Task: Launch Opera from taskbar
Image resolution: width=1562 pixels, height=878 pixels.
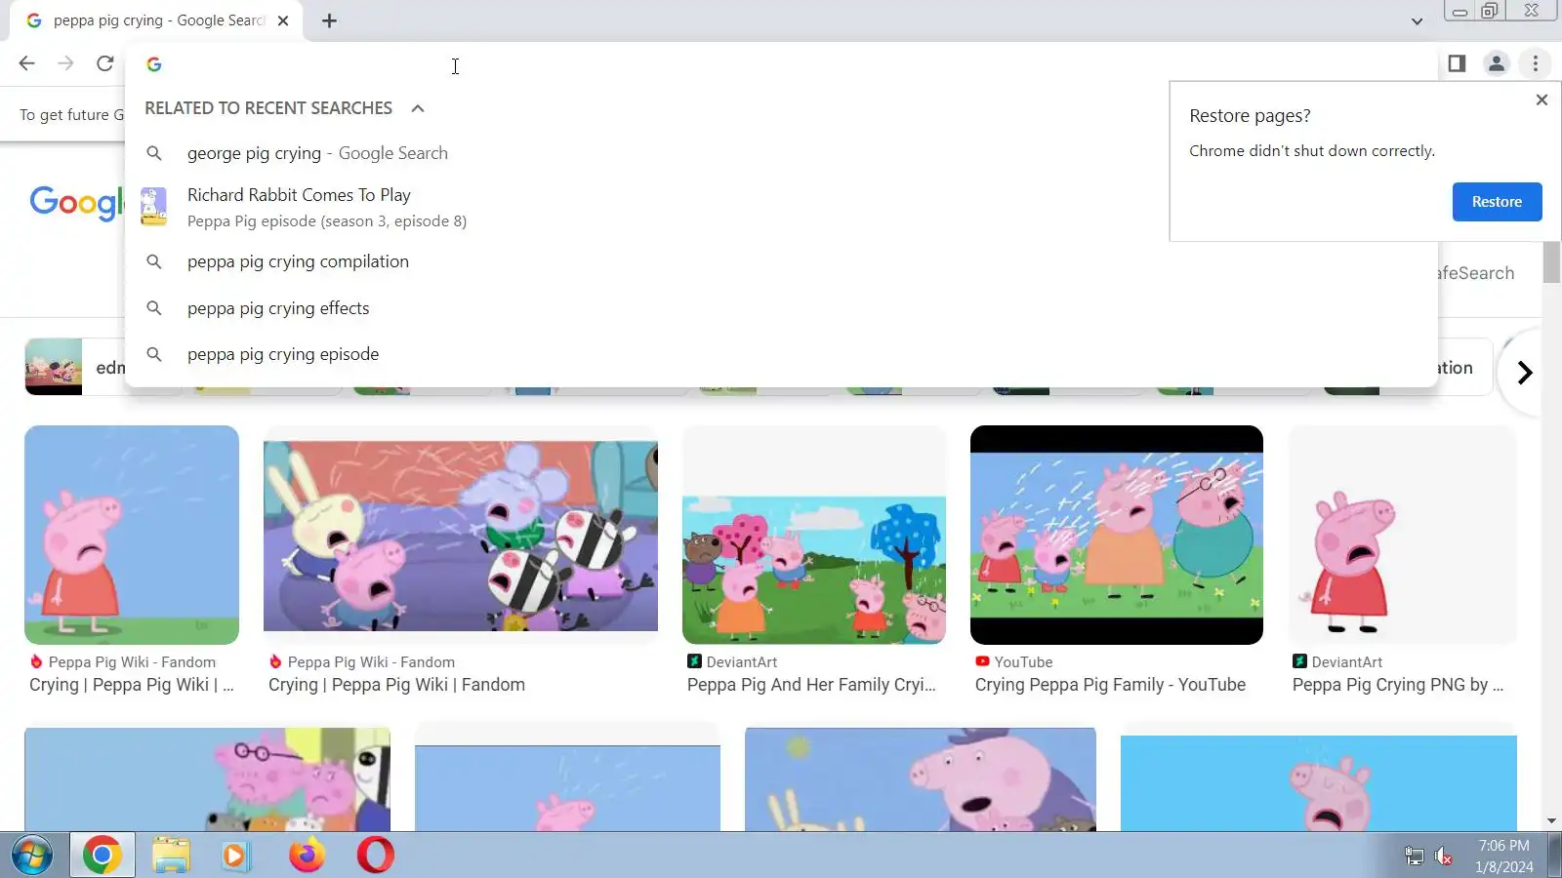Action: coord(375,856)
